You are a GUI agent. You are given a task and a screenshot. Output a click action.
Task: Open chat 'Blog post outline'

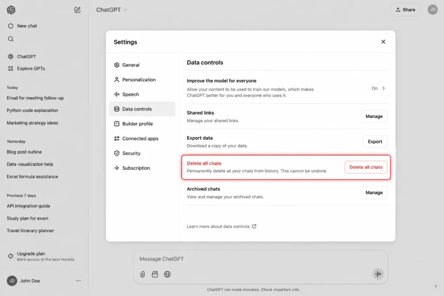24,152
